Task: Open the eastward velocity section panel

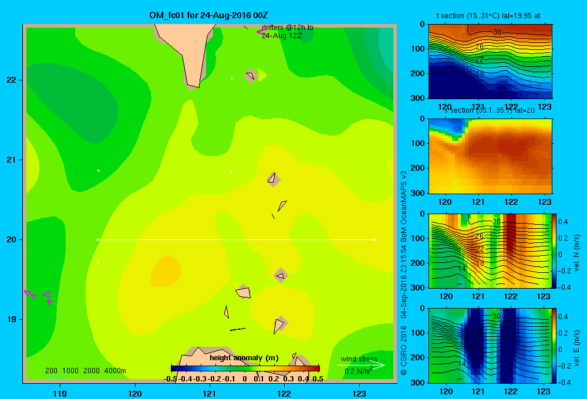Action: tap(490, 346)
